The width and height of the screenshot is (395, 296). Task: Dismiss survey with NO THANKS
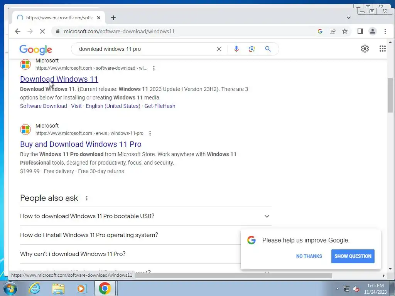[x=309, y=256]
